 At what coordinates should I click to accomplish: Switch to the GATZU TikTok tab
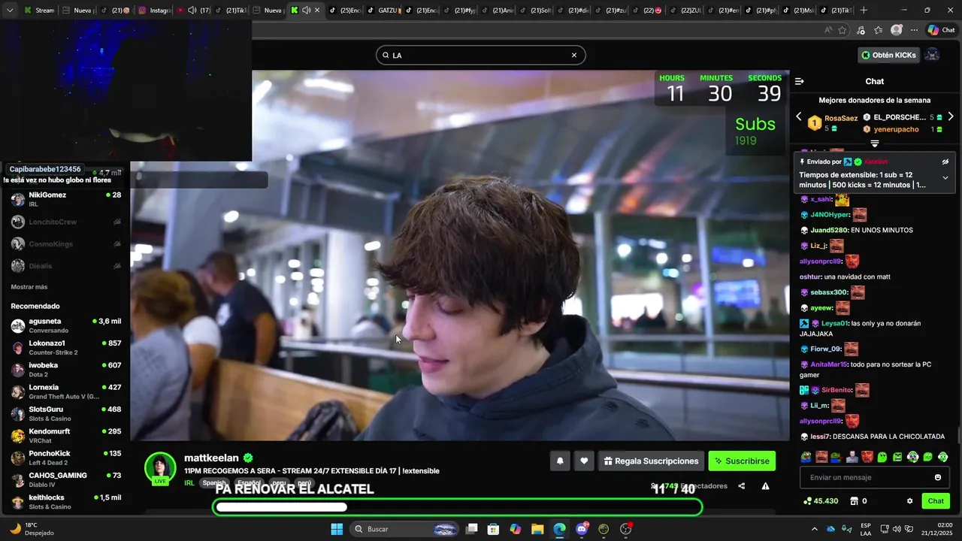[385, 11]
